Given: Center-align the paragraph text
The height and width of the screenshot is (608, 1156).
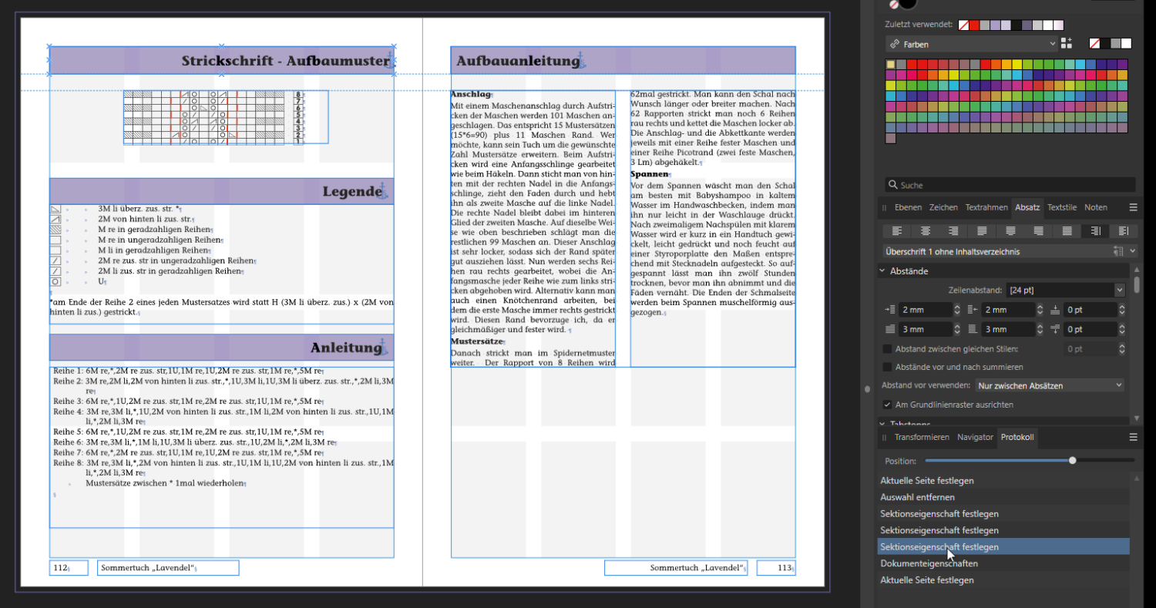Looking at the screenshot, I should point(926,230).
